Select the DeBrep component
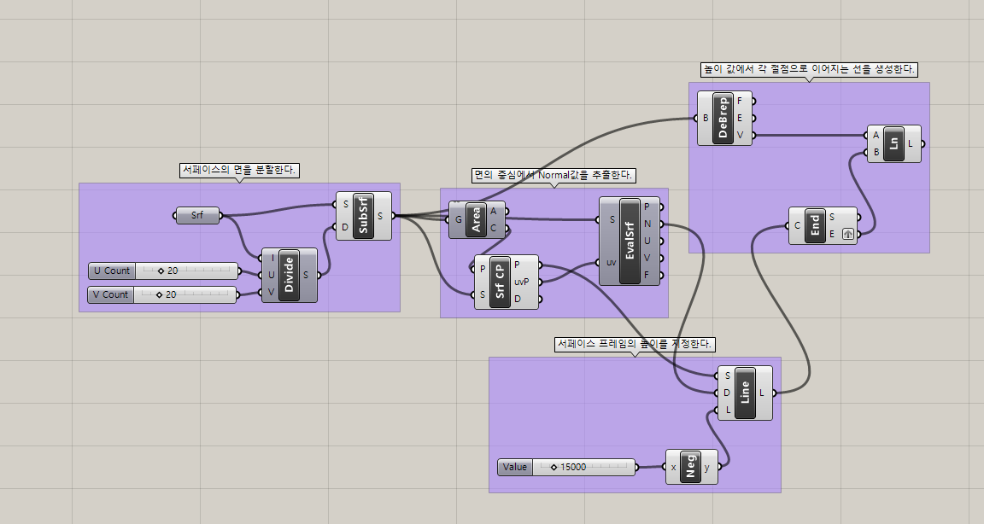The height and width of the screenshot is (524, 984). tap(724, 118)
